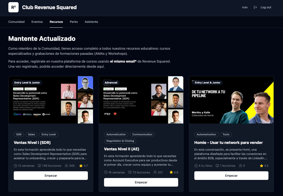Start the Ventas Nivel I (SDR) course

(51, 176)
